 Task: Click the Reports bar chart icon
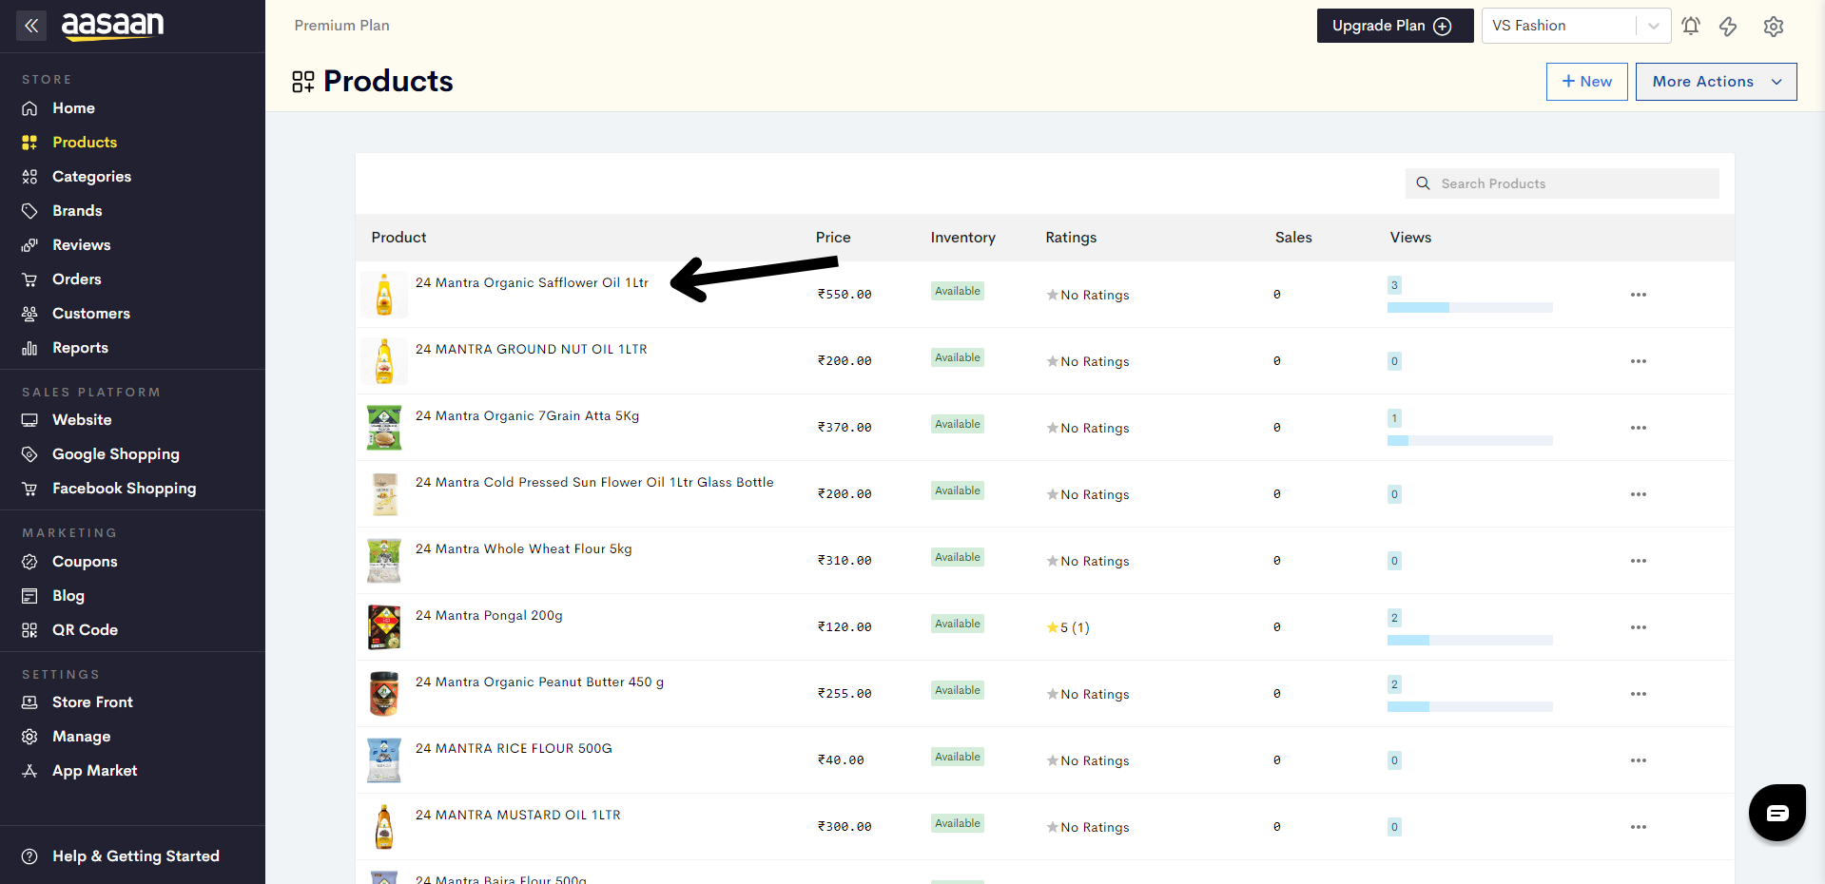[29, 348]
